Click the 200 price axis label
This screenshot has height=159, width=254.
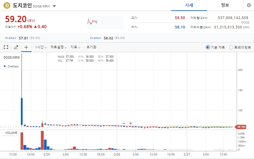[x=240, y=70]
